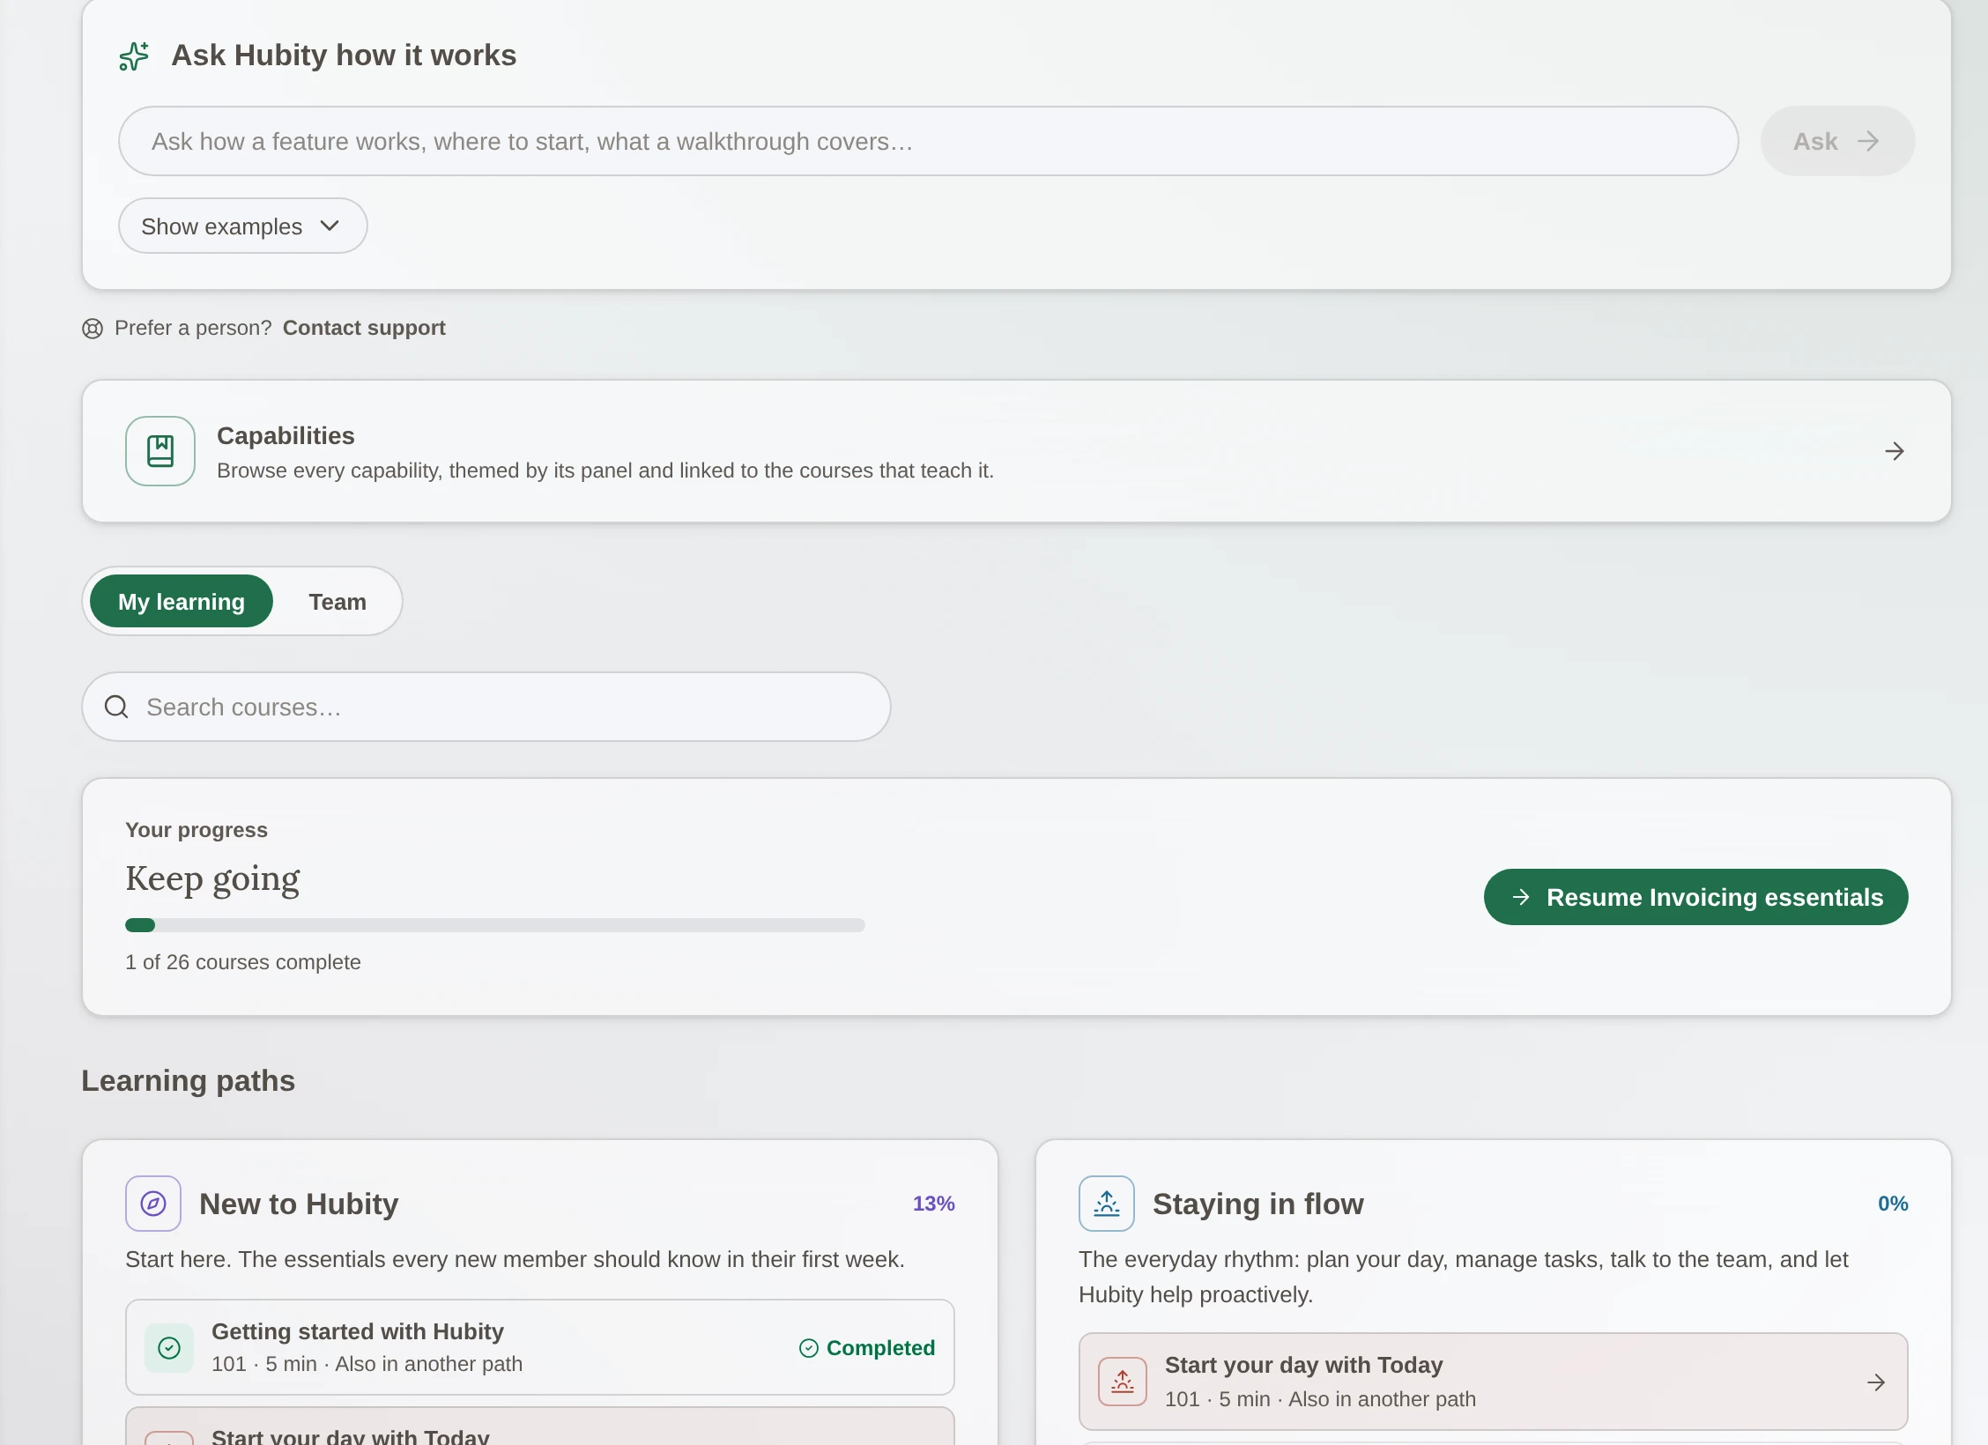1988x1445 pixels.
Task: Click the Capabilities bookmark book icon
Action: pos(160,451)
